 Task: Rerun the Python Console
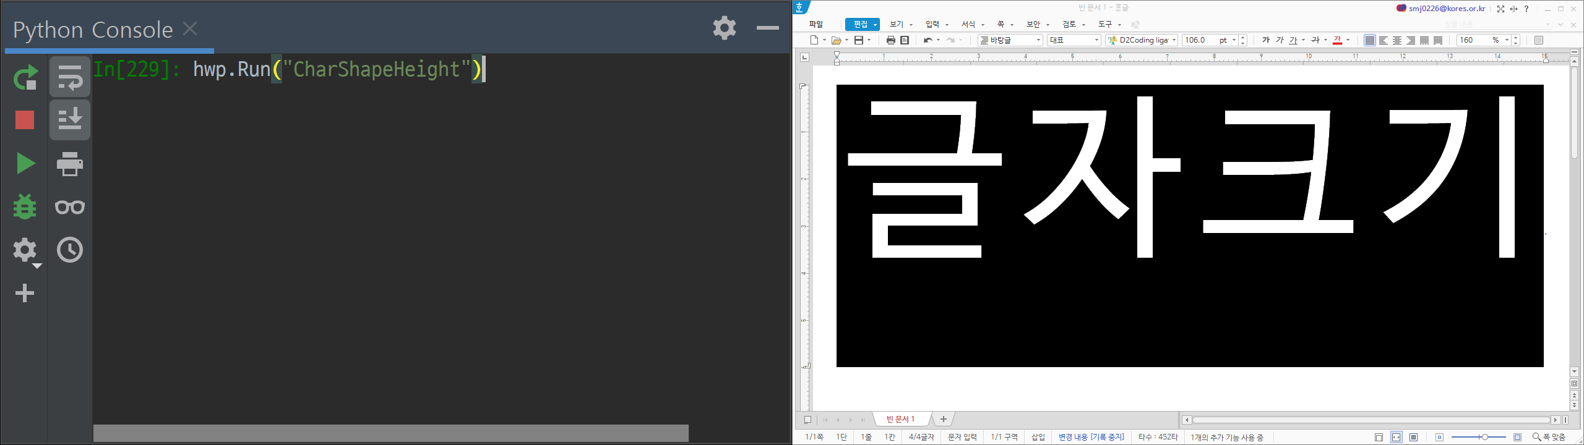[x=25, y=77]
